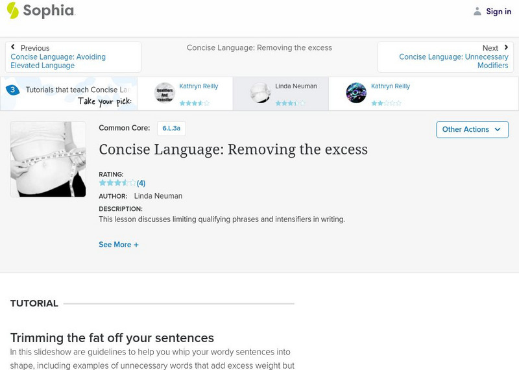Click the user profile icon beside Sign in
The image size is (519, 370).
click(477, 11)
